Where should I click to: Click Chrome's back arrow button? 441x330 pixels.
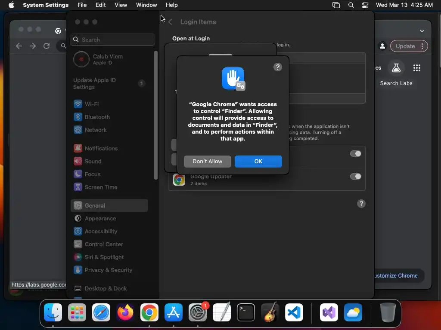pyautogui.click(x=19, y=46)
